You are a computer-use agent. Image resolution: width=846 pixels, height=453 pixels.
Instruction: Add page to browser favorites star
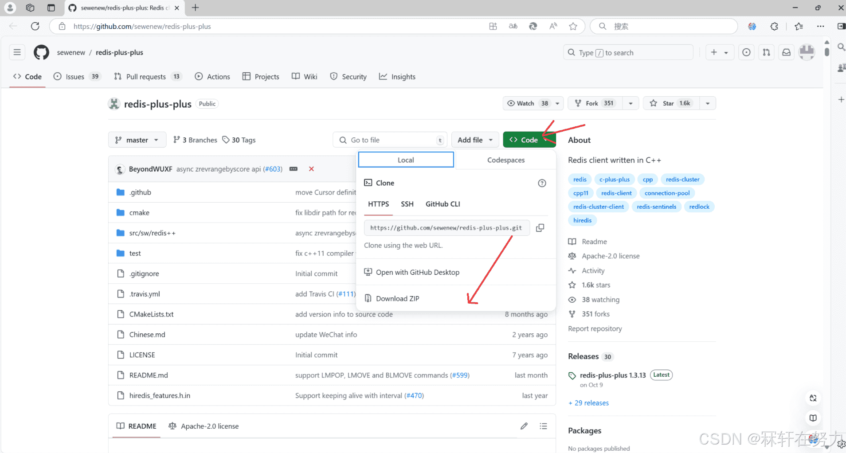(x=573, y=26)
